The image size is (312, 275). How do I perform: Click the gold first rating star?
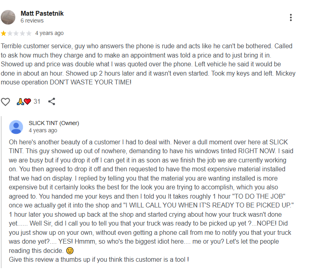(4, 33)
